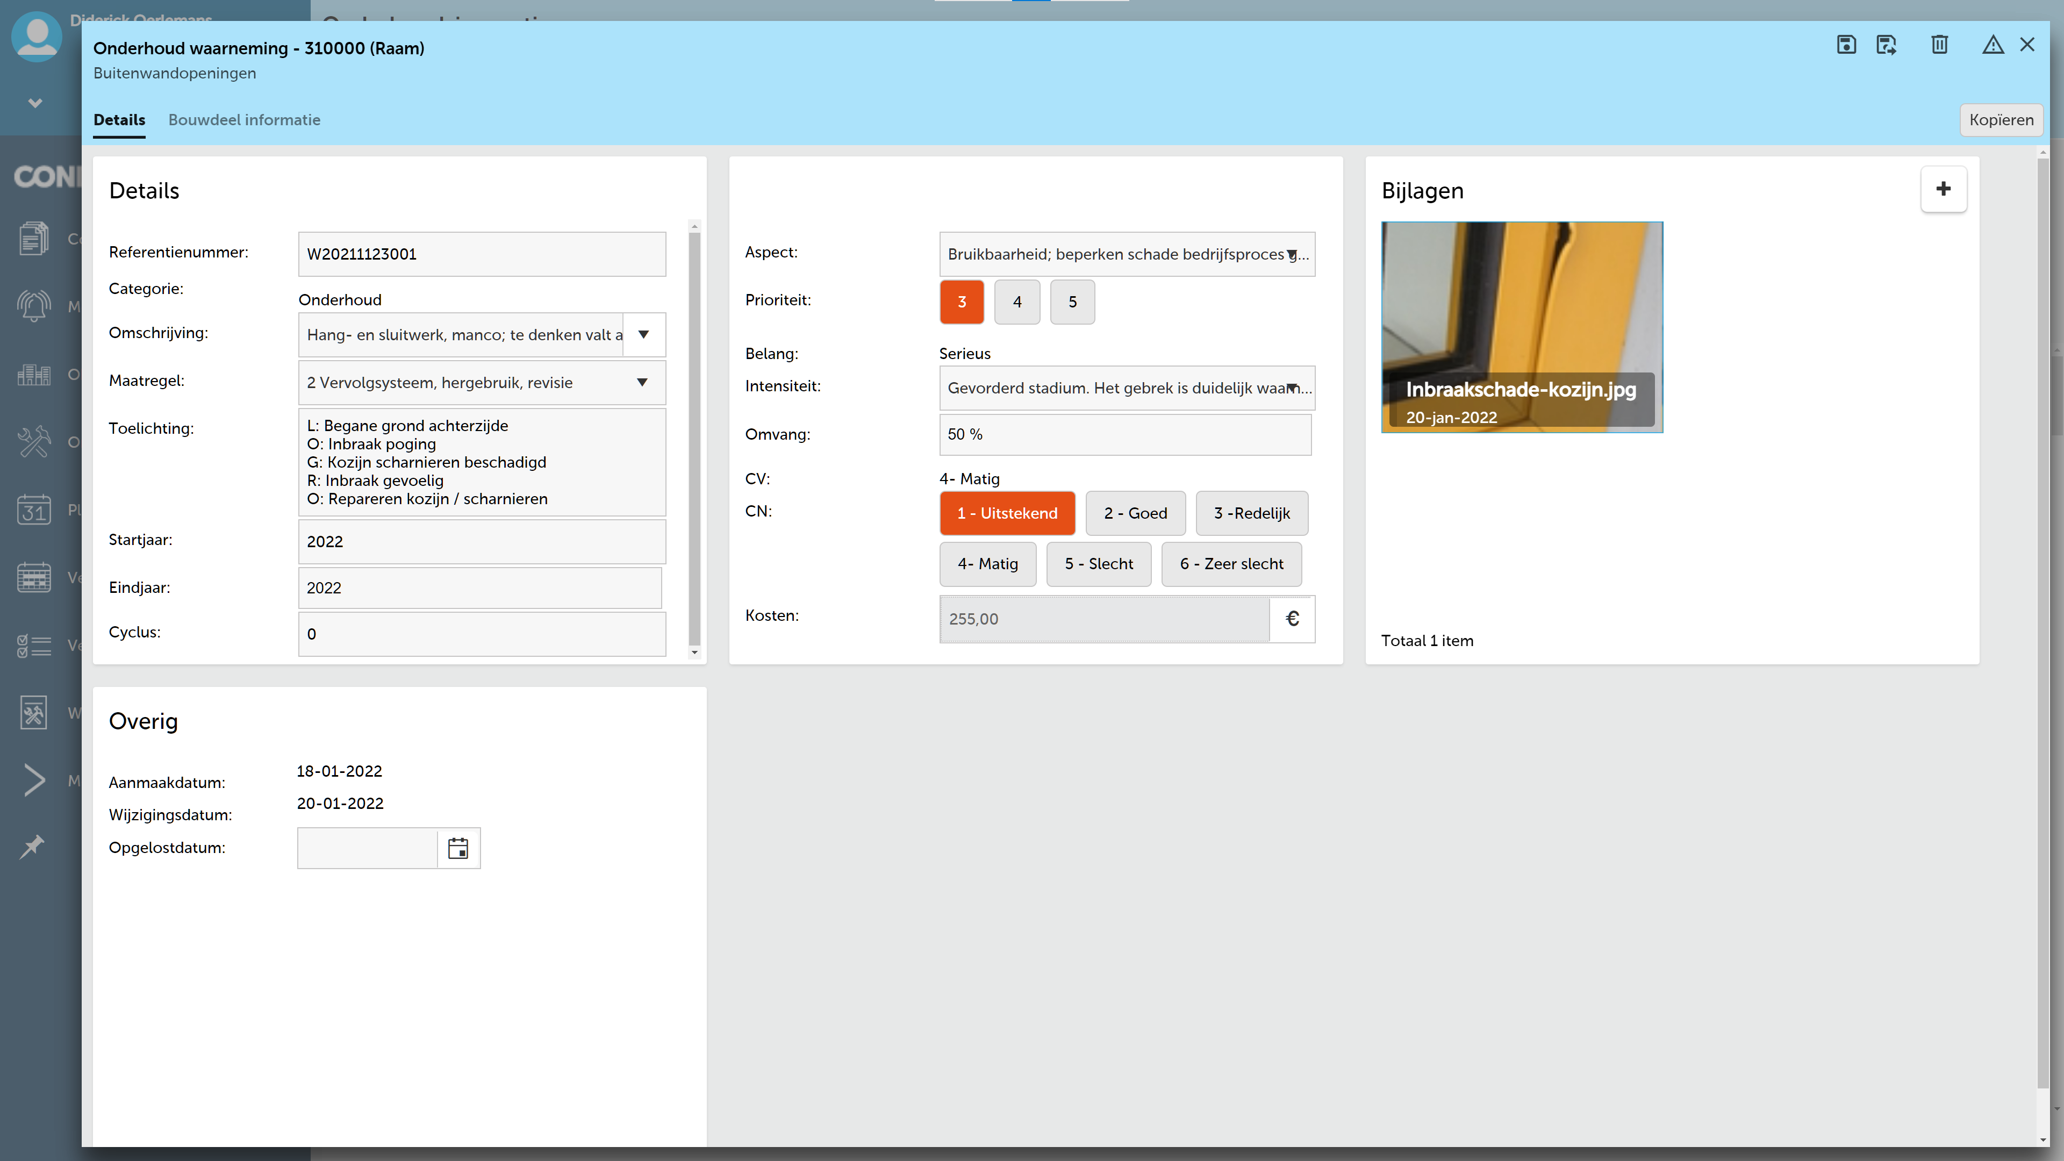
Task: Add an attachment with the plus icon
Action: pos(1943,189)
